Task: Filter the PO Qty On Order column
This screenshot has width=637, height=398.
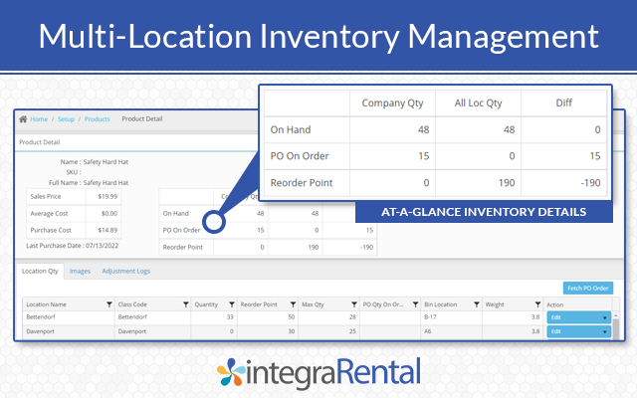Action: (x=416, y=304)
